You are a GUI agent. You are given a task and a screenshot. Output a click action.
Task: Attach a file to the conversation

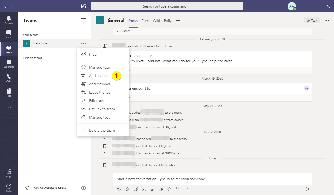(127, 189)
